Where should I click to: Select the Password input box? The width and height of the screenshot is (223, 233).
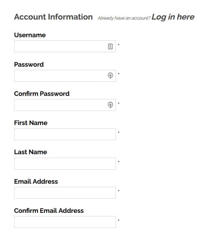click(65, 76)
